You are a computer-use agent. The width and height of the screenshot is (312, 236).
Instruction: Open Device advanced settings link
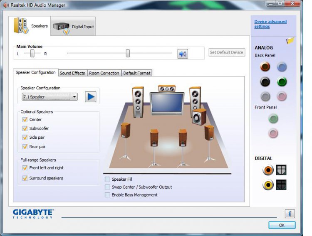point(270,24)
